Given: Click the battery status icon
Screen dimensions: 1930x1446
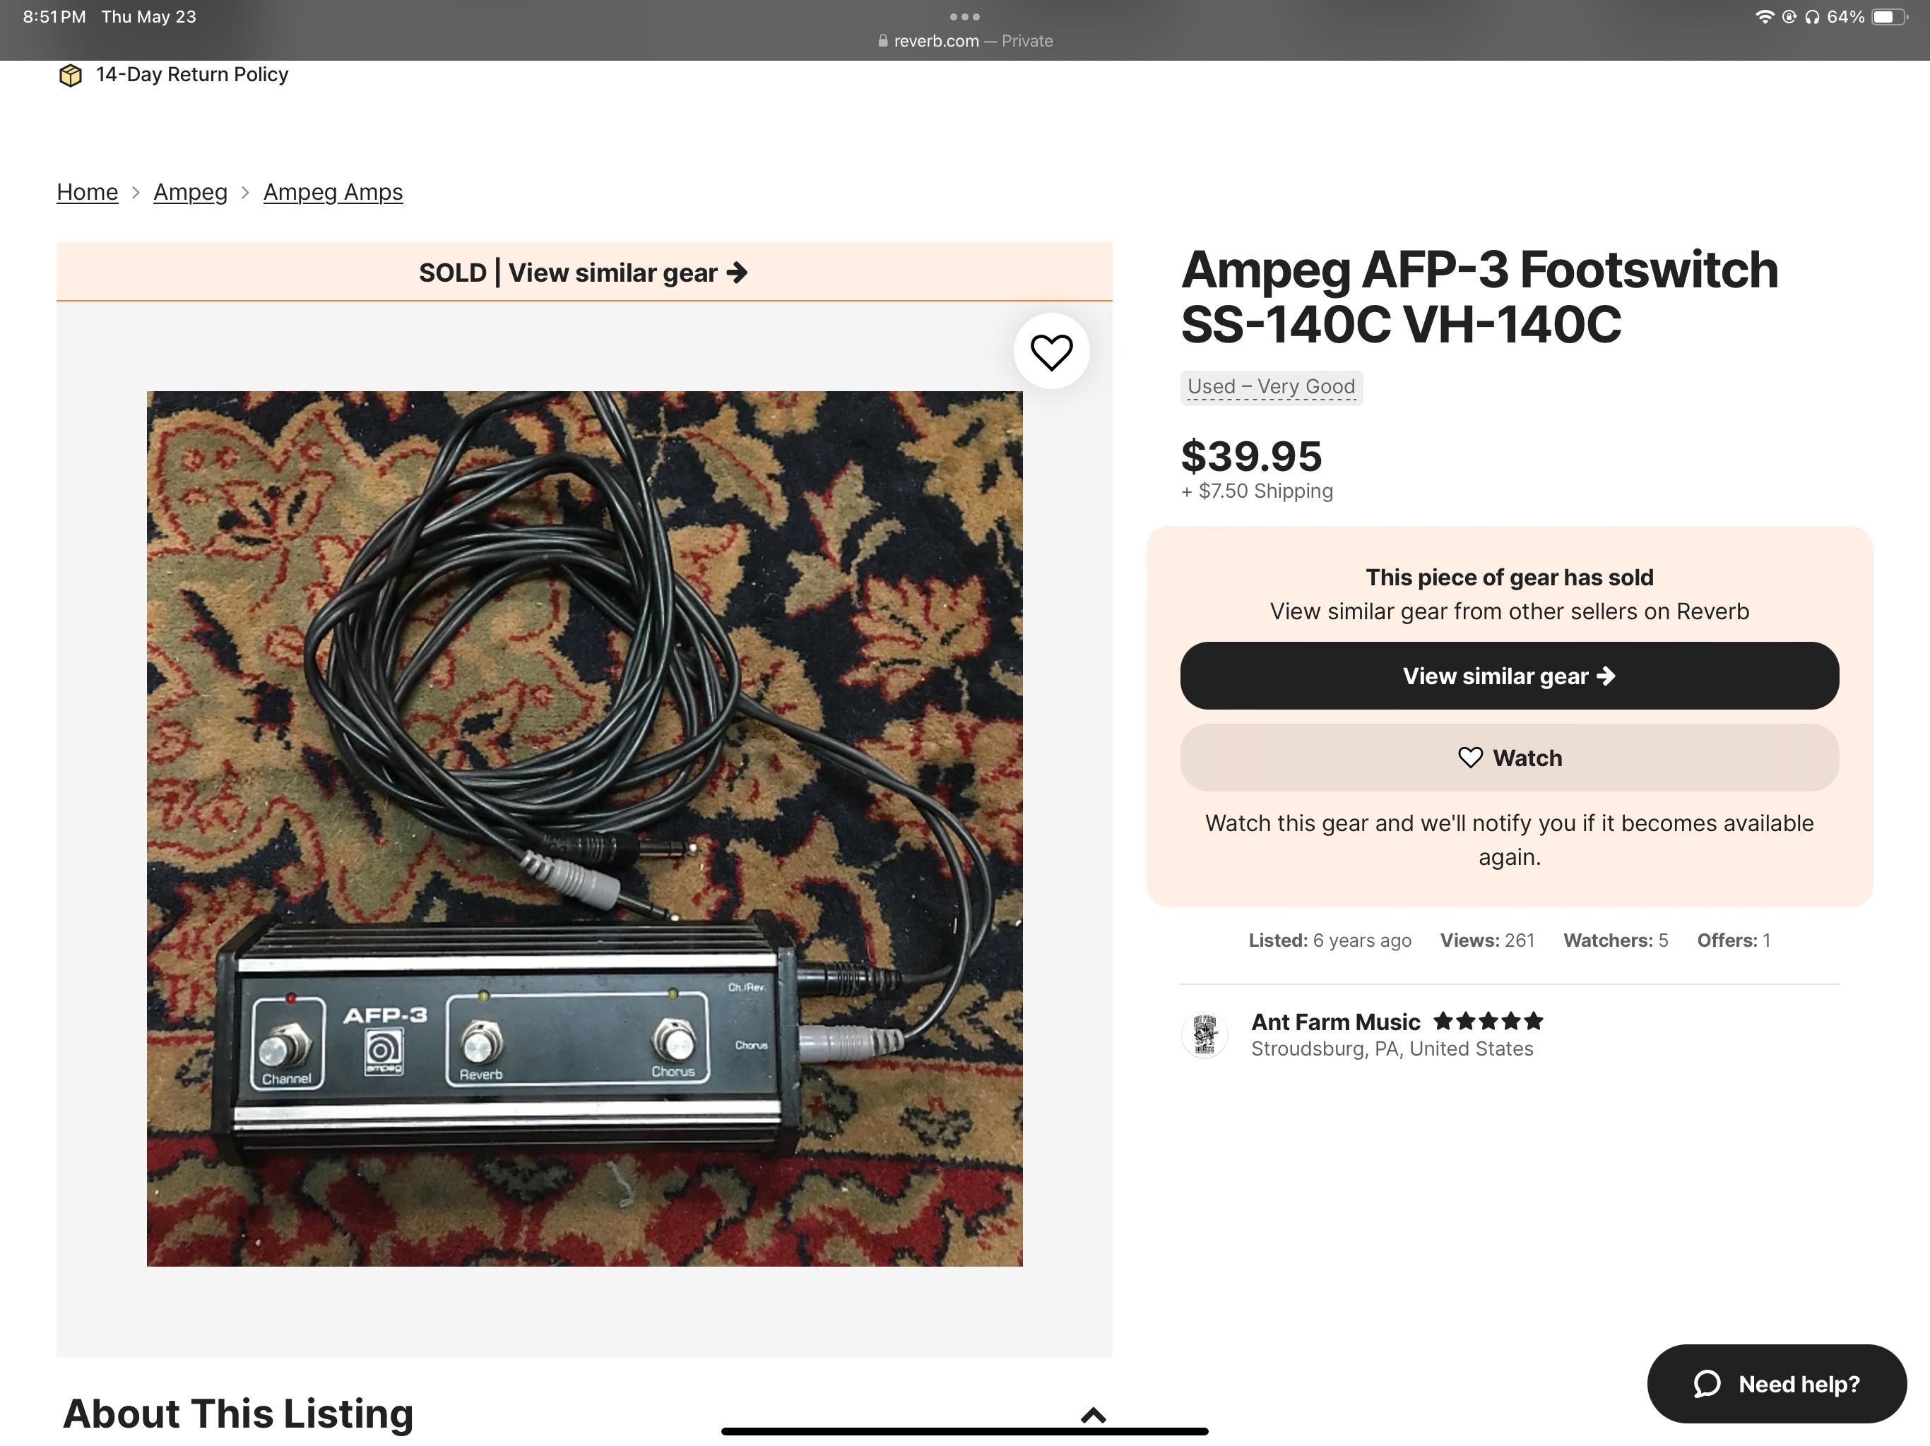Looking at the screenshot, I should [x=1889, y=16].
